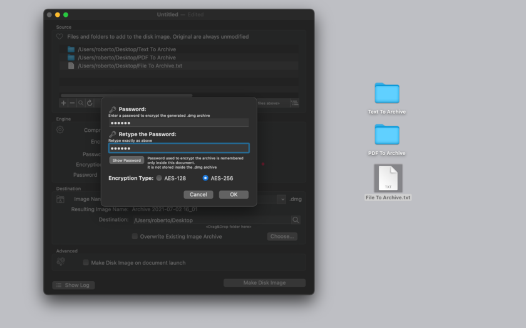This screenshot has width=526, height=328.
Task: Click Show Log button
Action: pyautogui.click(x=73, y=285)
